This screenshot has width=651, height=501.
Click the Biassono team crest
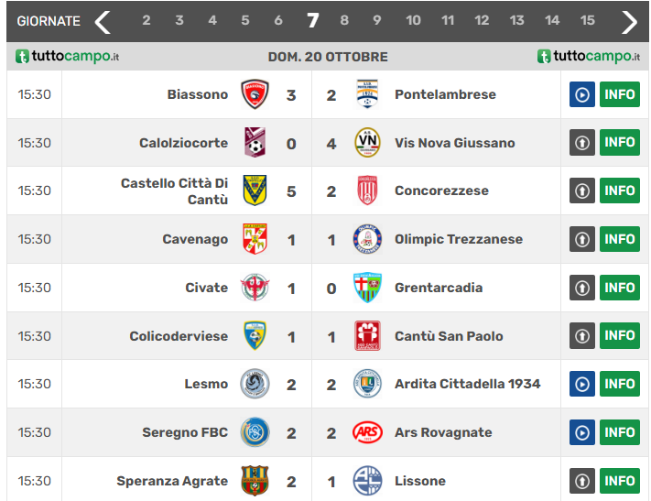click(x=255, y=94)
